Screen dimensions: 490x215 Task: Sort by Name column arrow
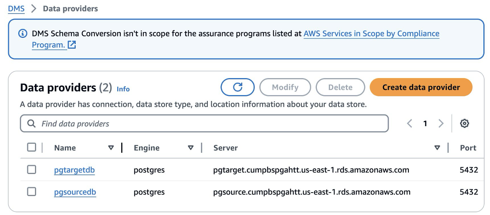tap(111, 148)
